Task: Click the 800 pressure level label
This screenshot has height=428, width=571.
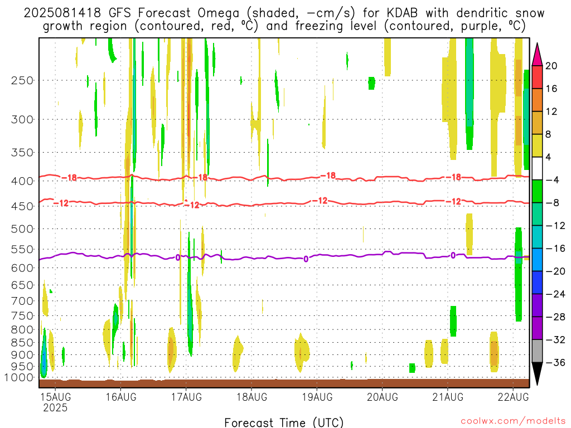Action: pos(22,330)
